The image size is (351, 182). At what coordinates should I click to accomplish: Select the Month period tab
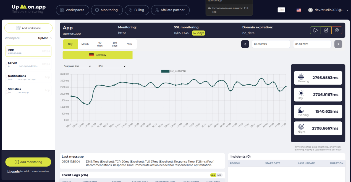click(x=85, y=44)
